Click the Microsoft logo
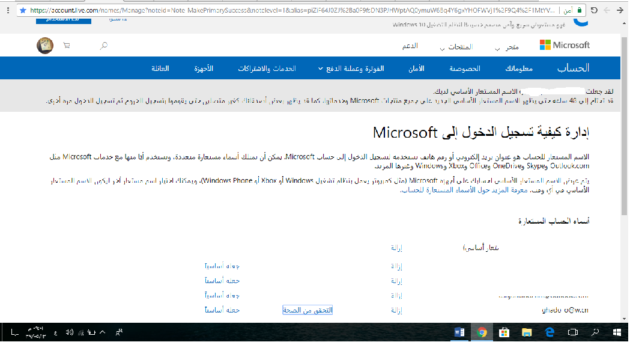Image resolution: width=630 pixels, height=345 pixels. (x=565, y=45)
